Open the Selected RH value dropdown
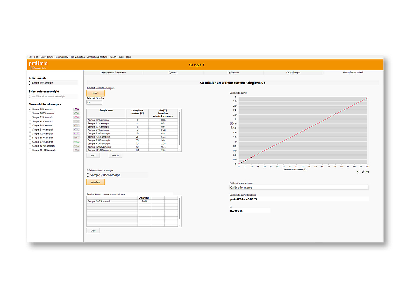Screen dimensions: 410x298 (x=94, y=102)
